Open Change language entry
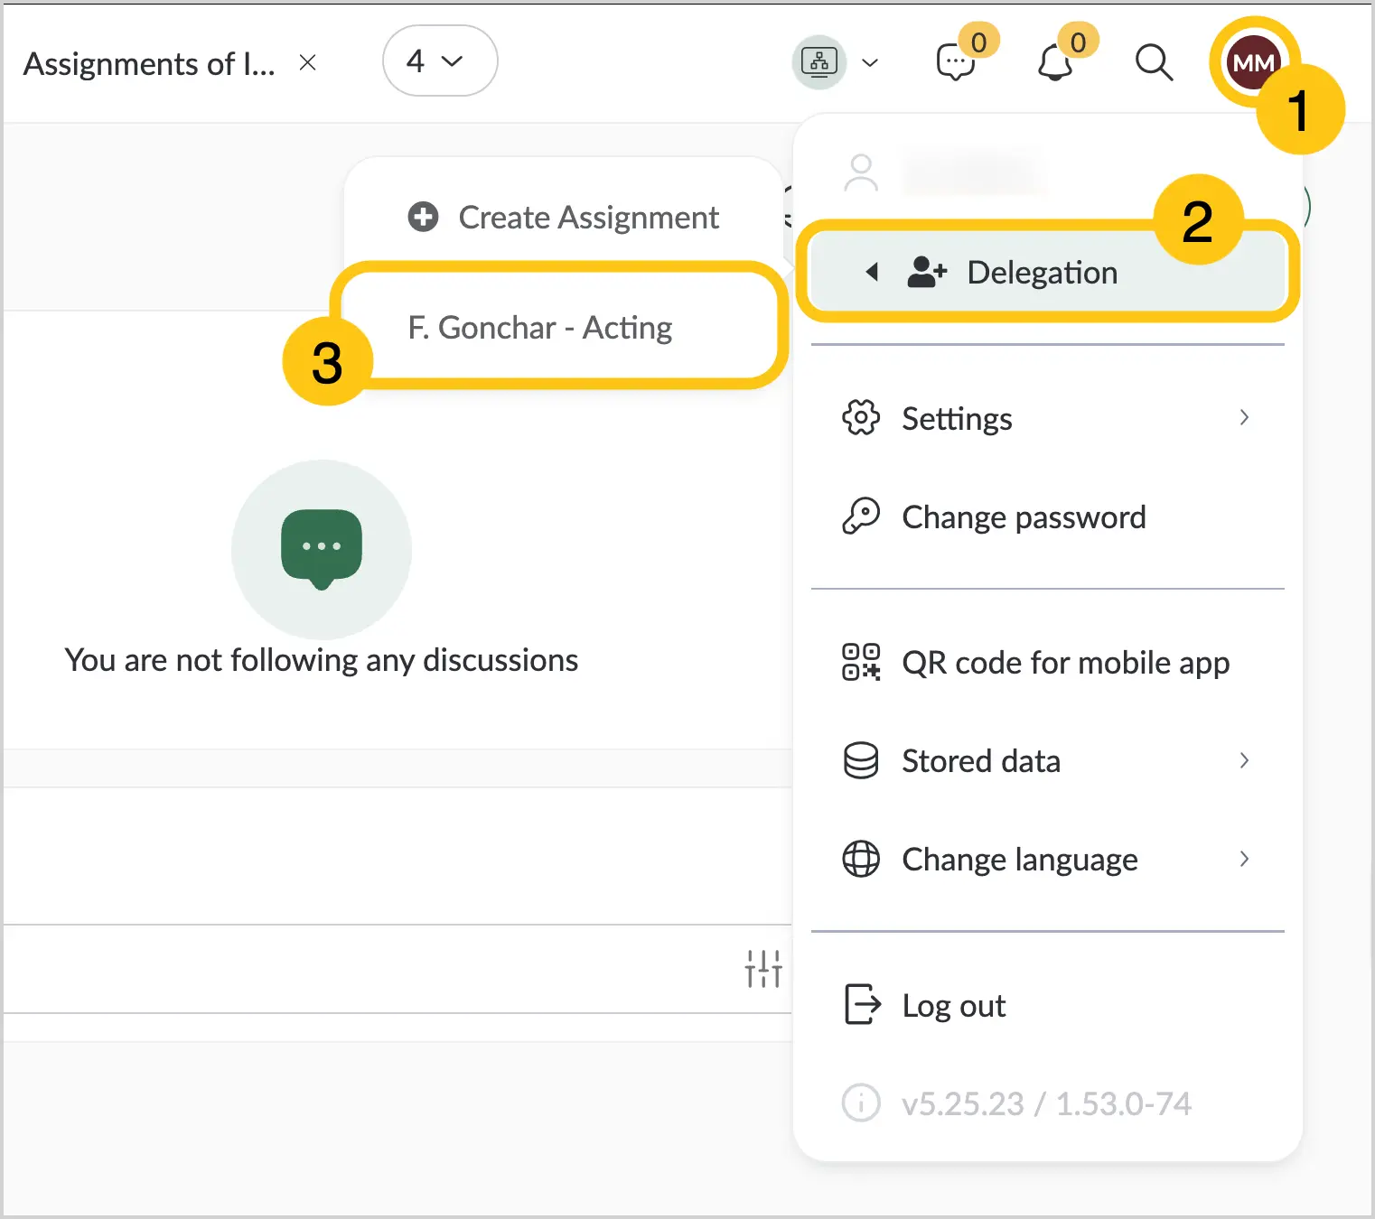The image size is (1375, 1219). (x=1048, y=859)
